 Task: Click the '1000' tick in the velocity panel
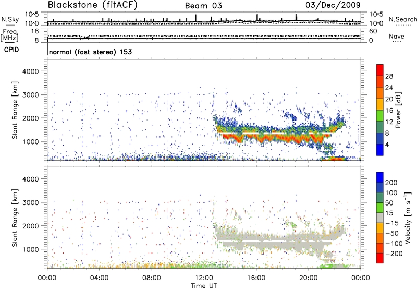pos(30,249)
